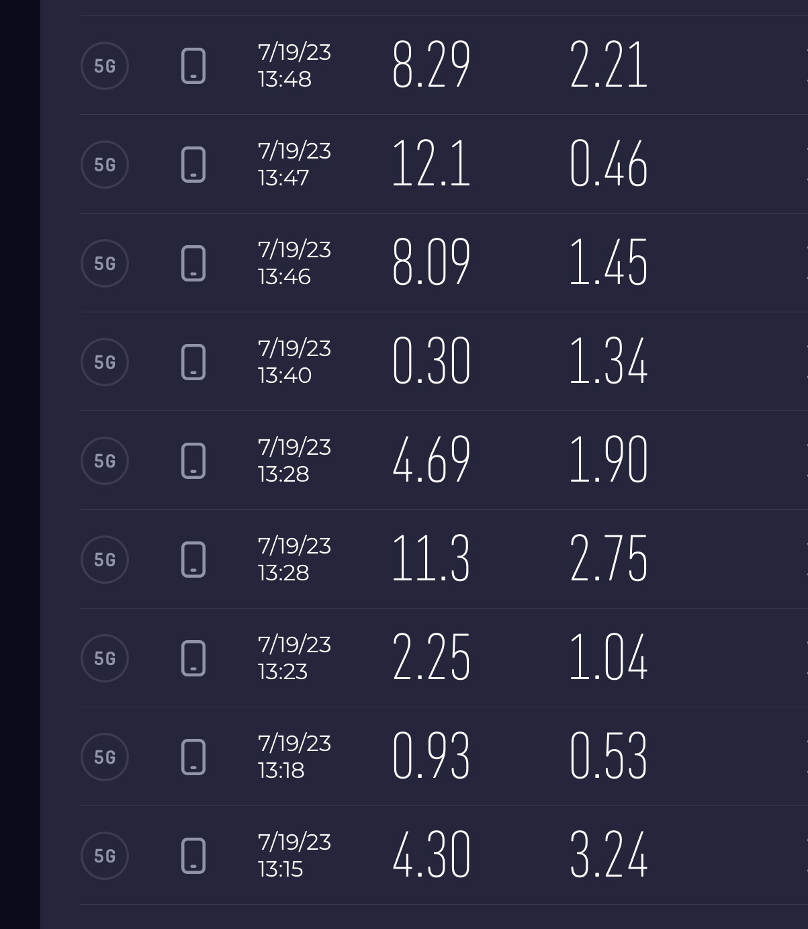The height and width of the screenshot is (929, 808).
Task: Click the 2.75 upload speed value
Action: tap(609, 560)
